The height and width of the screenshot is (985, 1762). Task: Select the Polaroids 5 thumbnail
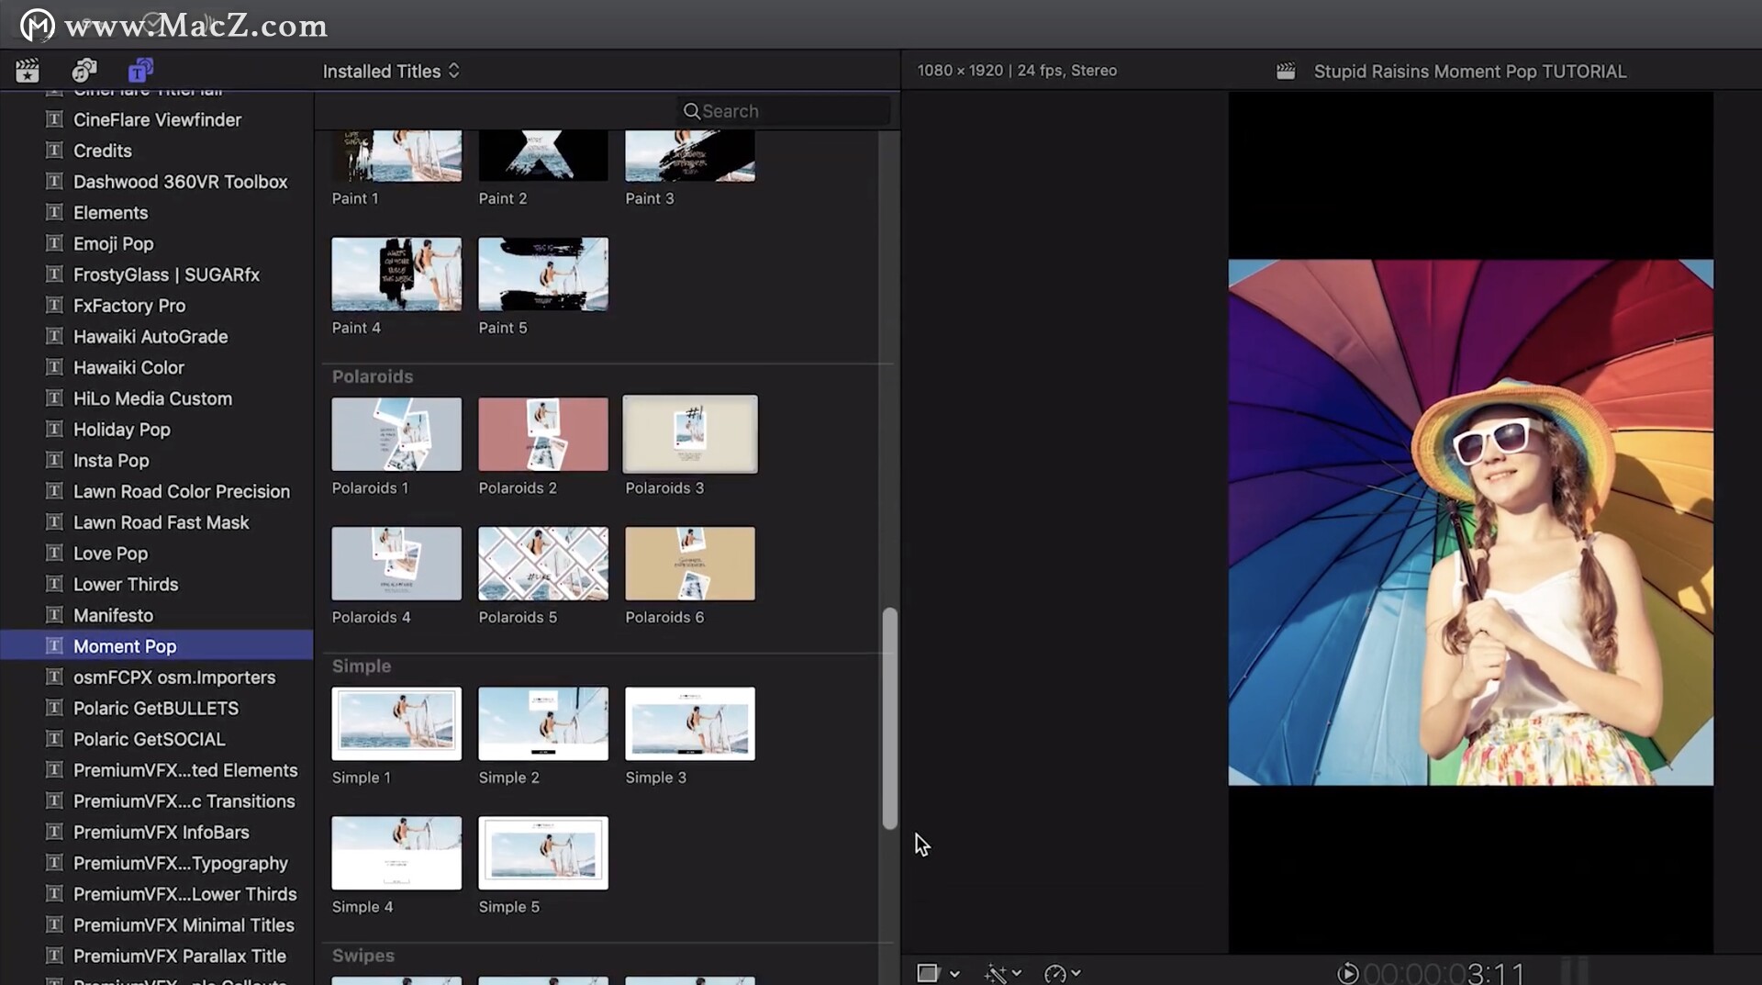543,564
